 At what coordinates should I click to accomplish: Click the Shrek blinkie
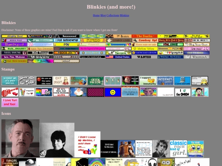point(118,53)
